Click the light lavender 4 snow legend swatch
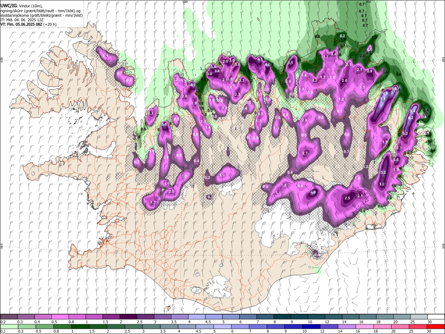Image resolution: width=445 pixels, height=334 pixels. click(196, 317)
